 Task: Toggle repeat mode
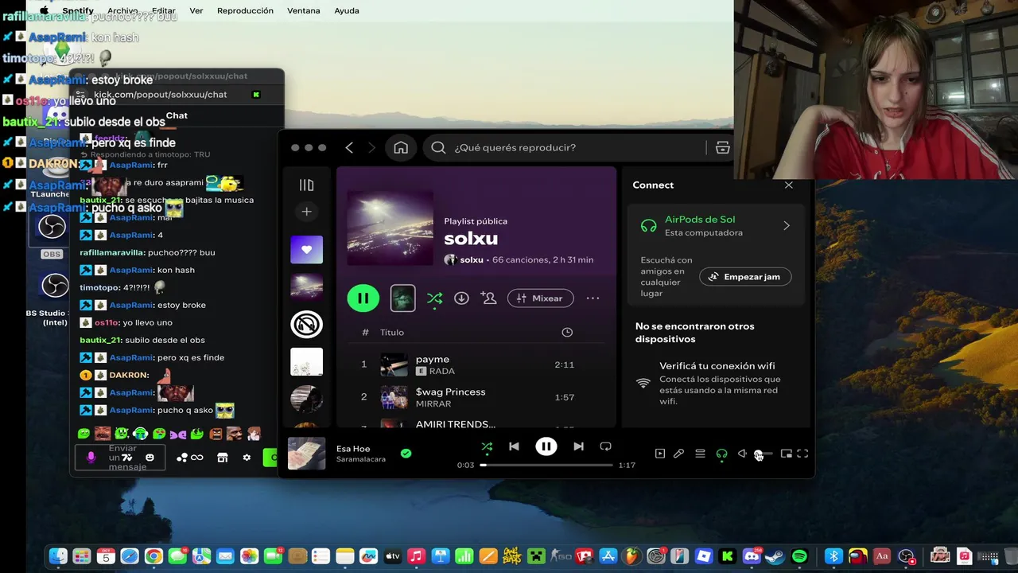tap(605, 446)
